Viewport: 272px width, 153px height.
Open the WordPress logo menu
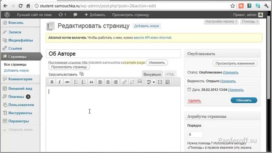(x=7, y=15)
